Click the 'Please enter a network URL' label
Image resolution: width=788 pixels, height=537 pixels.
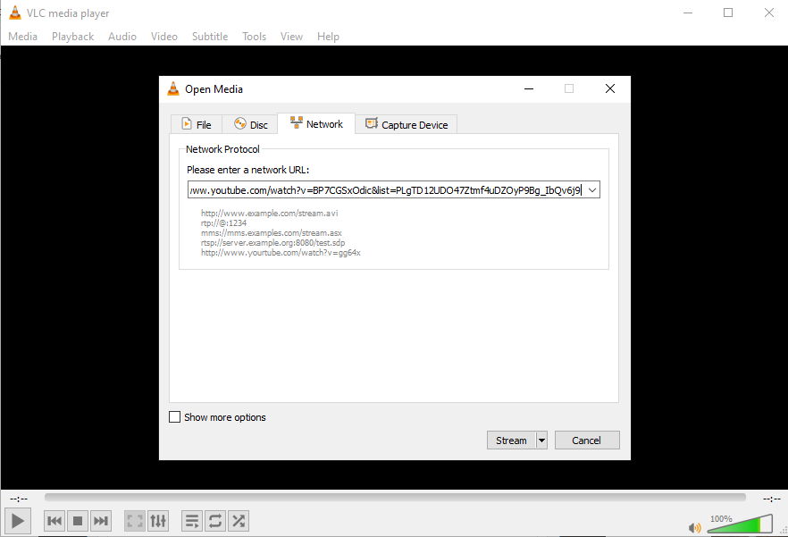tap(247, 170)
